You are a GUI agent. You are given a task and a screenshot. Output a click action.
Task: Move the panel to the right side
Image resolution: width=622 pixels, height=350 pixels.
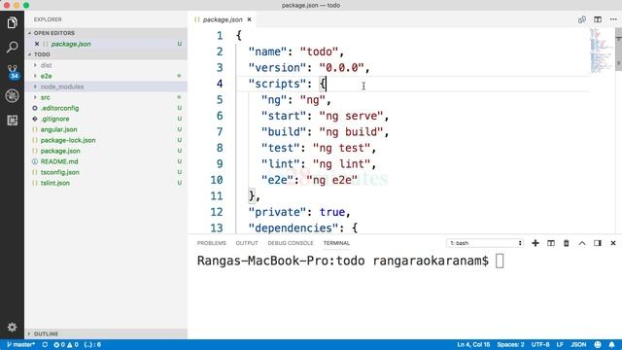click(598, 243)
